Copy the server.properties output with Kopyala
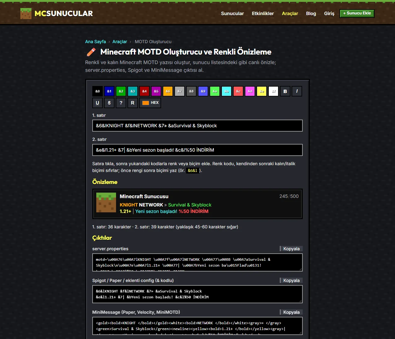The image size is (395, 339). 291,249
